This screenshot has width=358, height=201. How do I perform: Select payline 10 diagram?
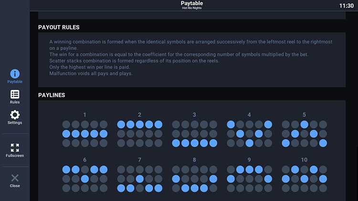[304, 179]
